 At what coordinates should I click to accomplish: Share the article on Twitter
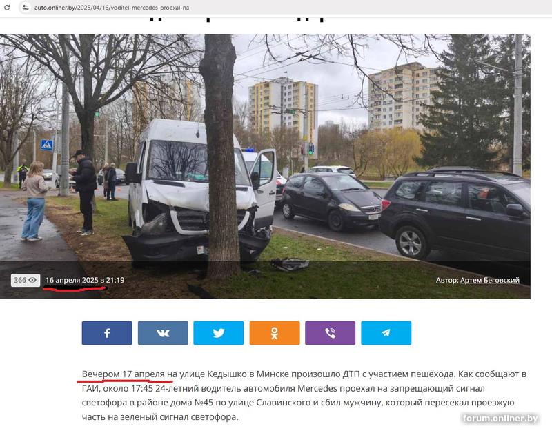tap(219, 333)
